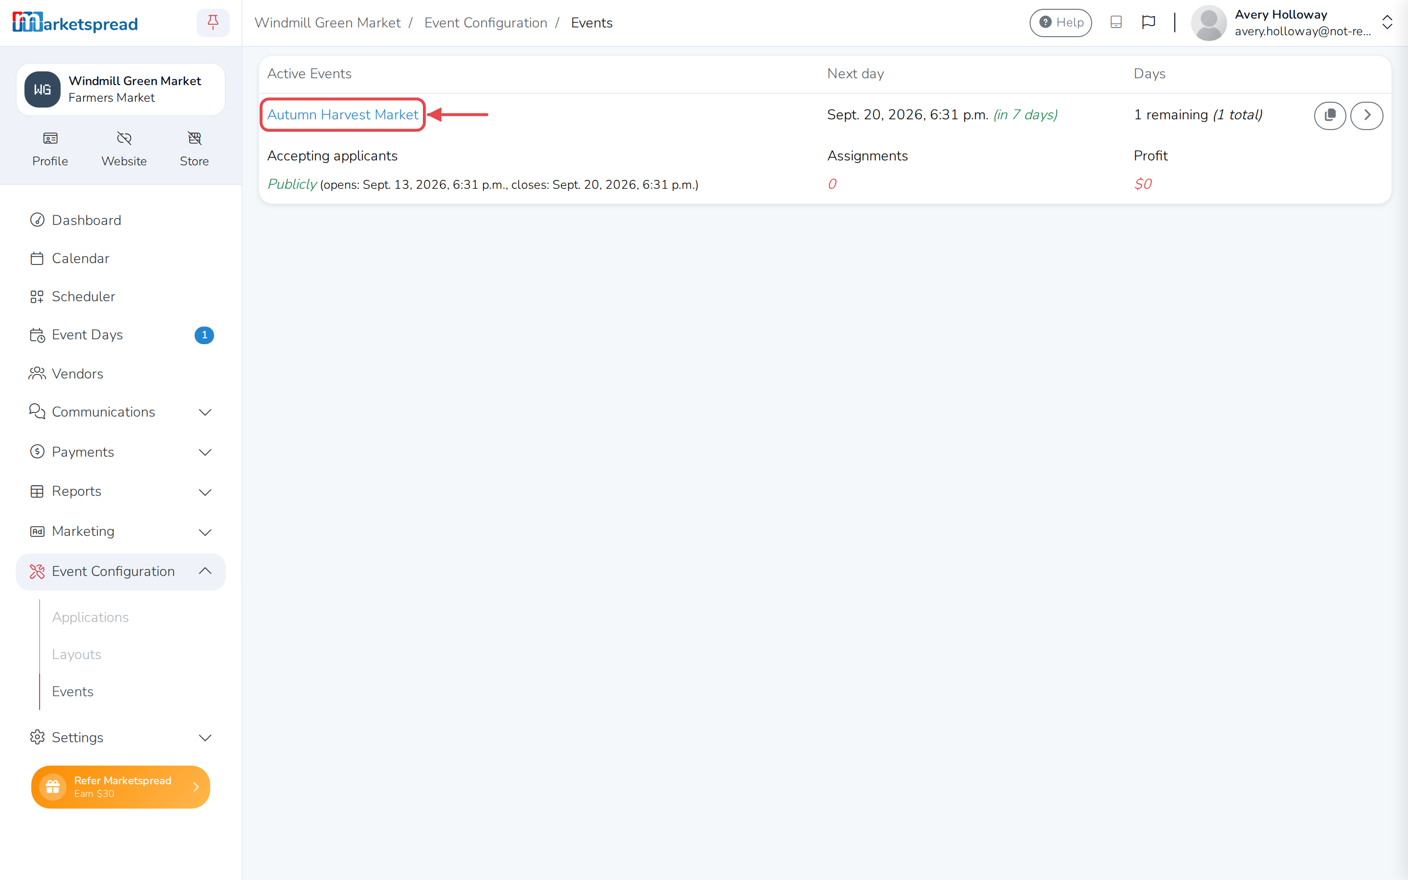Open the Autumn Harvest Market link

[343, 115]
